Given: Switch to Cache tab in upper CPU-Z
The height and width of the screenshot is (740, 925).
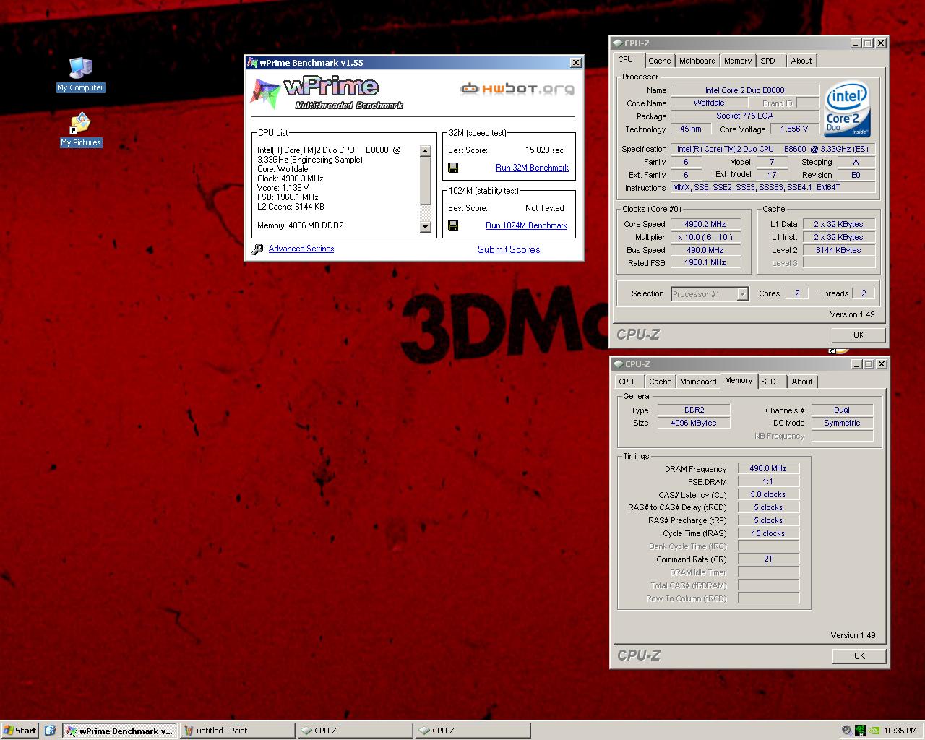Looking at the screenshot, I should point(659,61).
